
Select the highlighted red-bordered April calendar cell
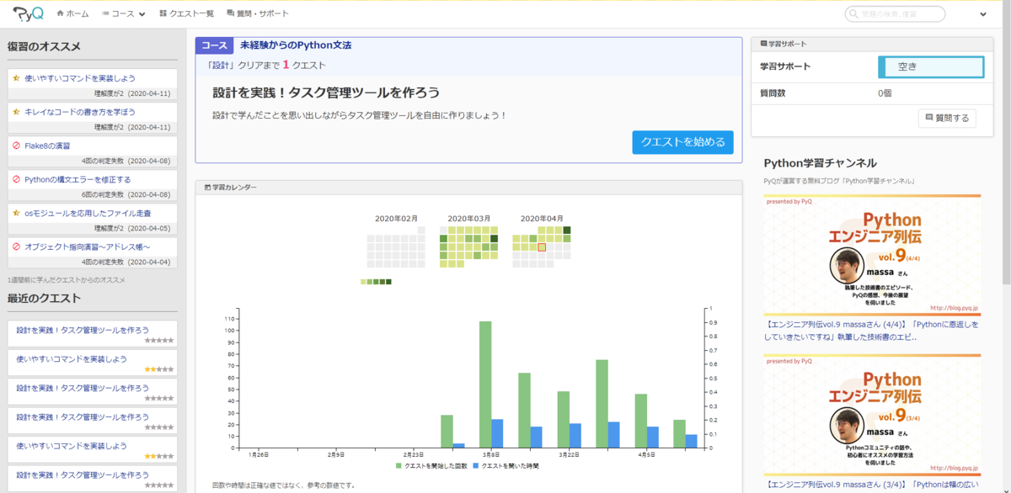pyautogui.click(x=543, y=247)
